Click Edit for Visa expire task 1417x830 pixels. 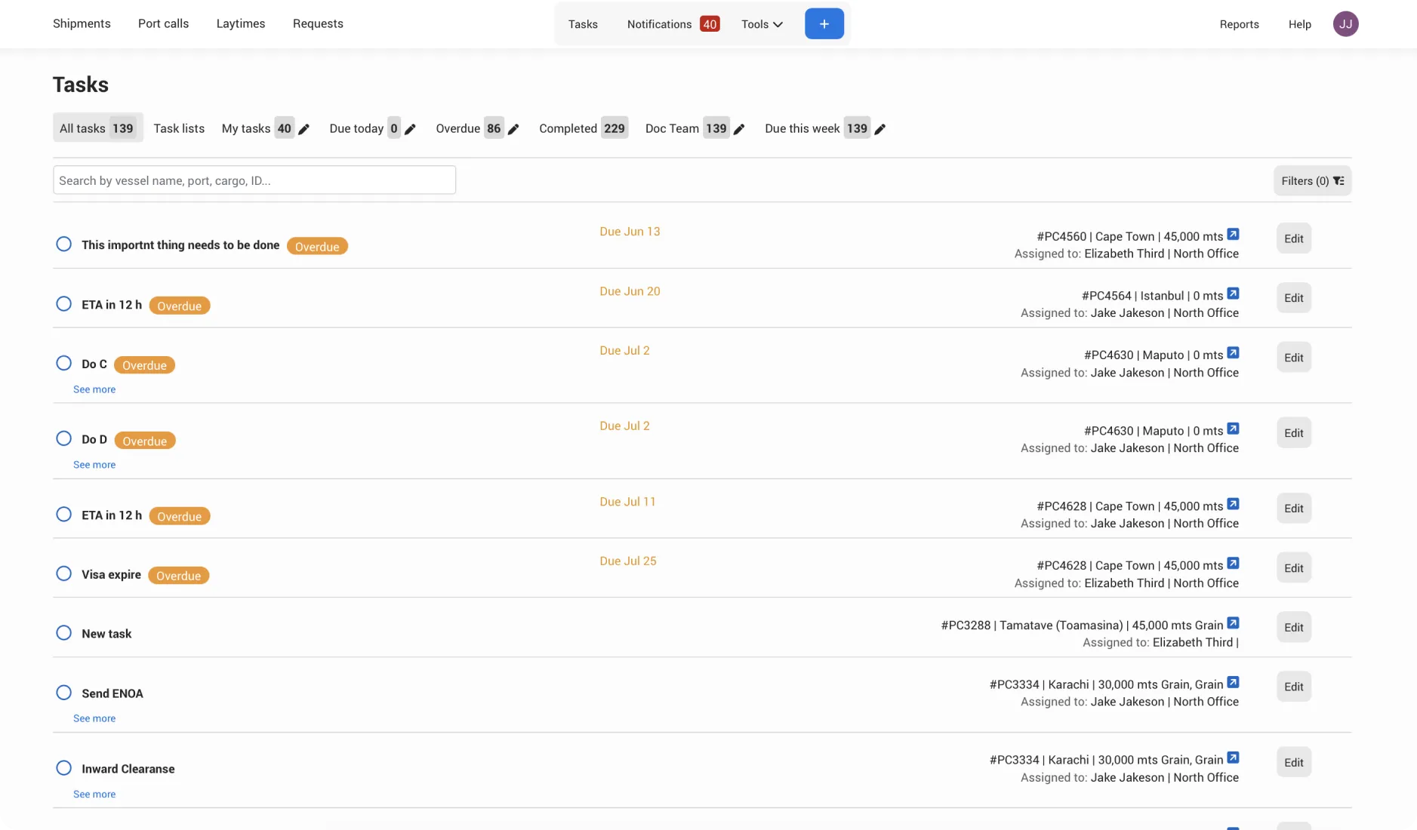[x=1294, y=568]
